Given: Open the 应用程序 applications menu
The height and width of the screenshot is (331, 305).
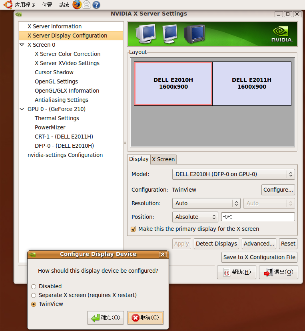Looking at the screenshot, I should point(25,5).
